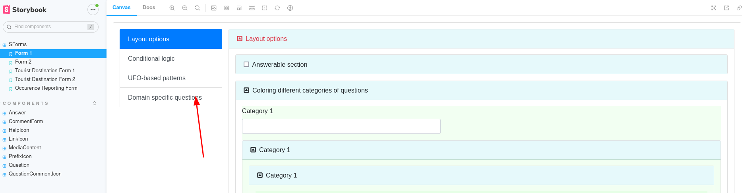
Task: Toggle the outlines icon in toolbar
Action: point(265,8)
